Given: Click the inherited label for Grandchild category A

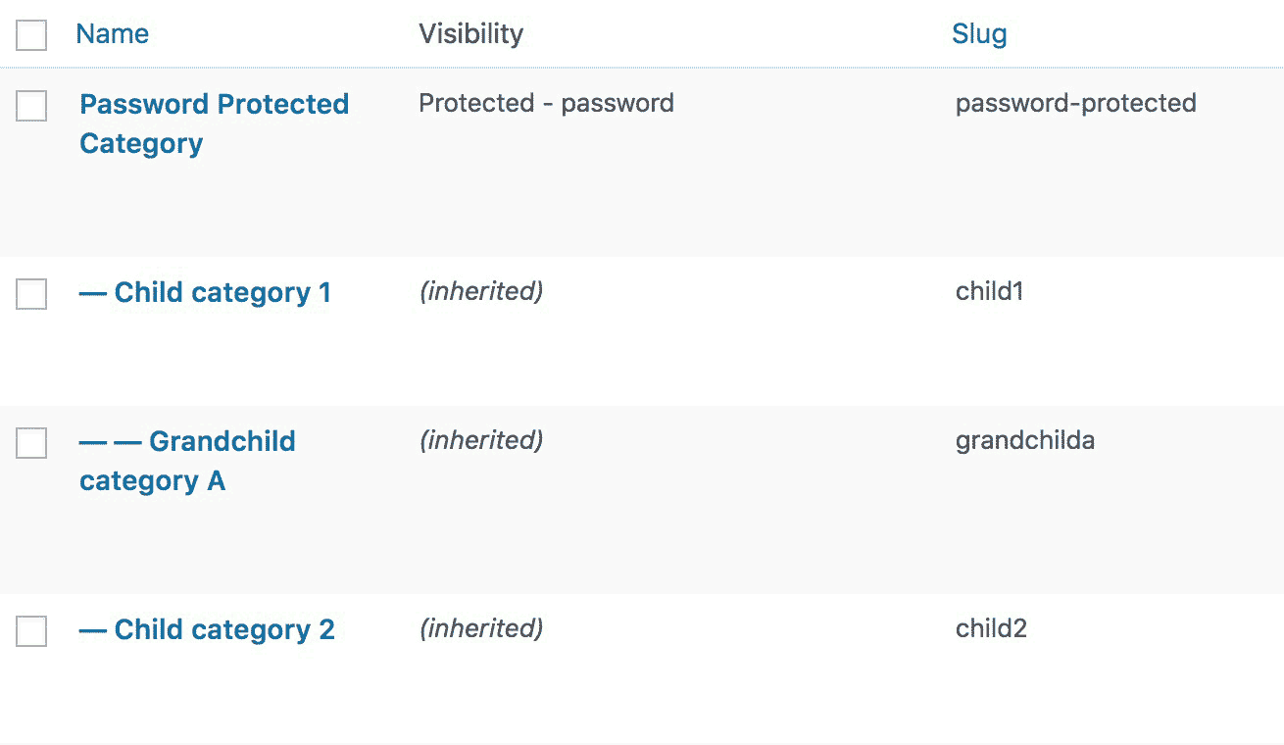Looking at the screenshot, I should click(480, 440).
